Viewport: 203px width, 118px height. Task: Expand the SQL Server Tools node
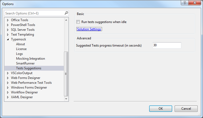point(8,30)
